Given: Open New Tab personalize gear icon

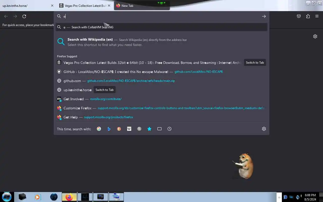Looking at the screenshot, I should click(x=315, y=36).
